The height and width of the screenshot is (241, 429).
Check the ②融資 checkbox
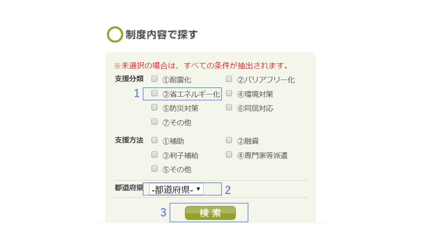(x=229, y=140)
